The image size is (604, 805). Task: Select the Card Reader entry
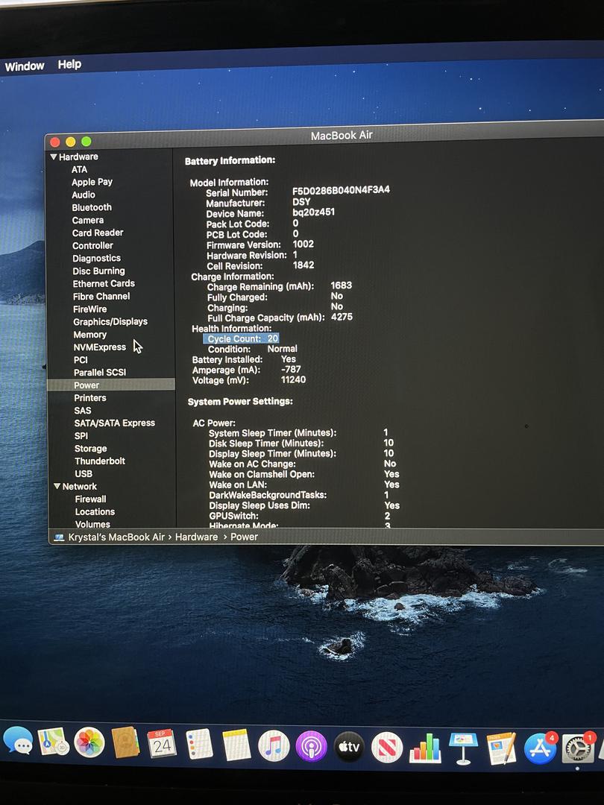98,233
